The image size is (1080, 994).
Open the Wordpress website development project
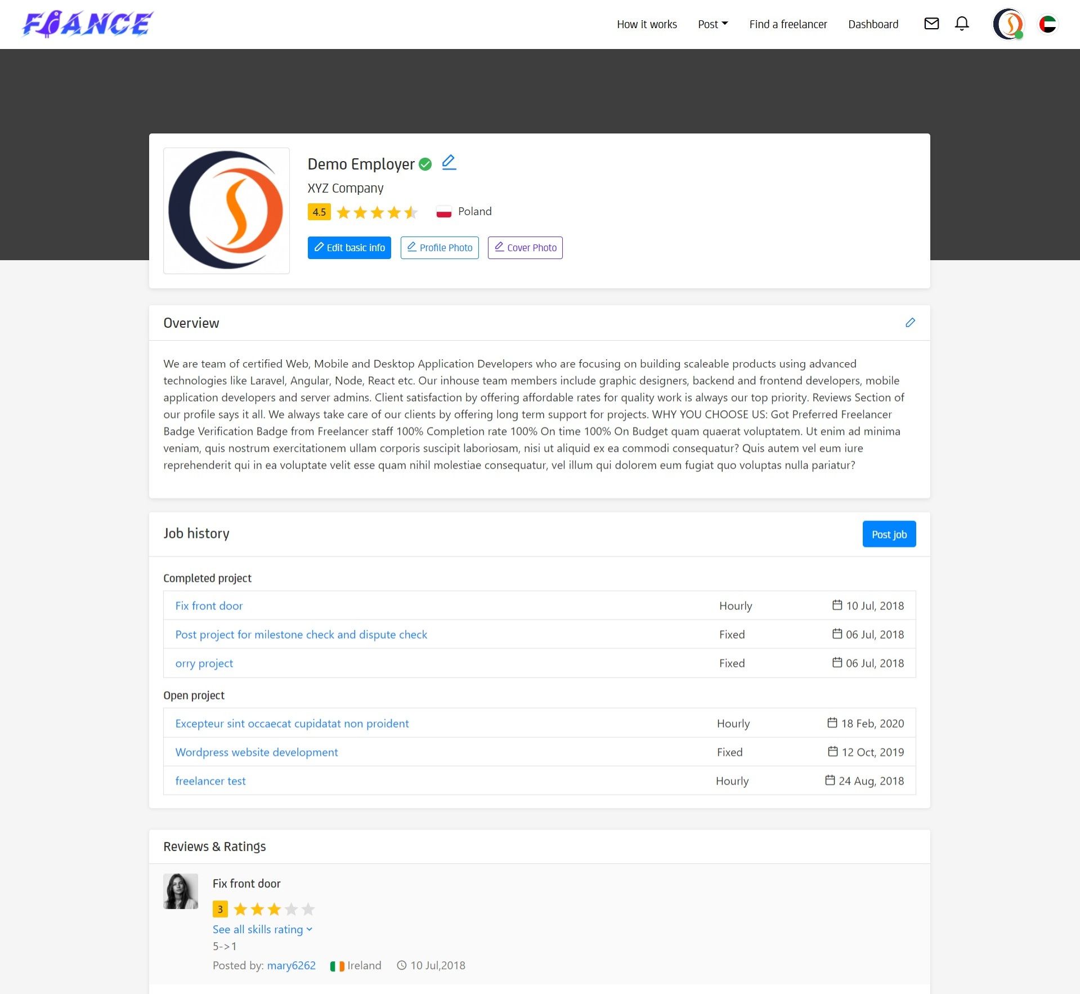(257, 752)
